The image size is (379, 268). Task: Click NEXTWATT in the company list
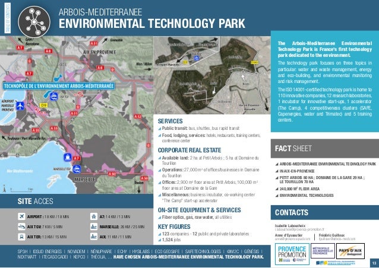(27, 257)
